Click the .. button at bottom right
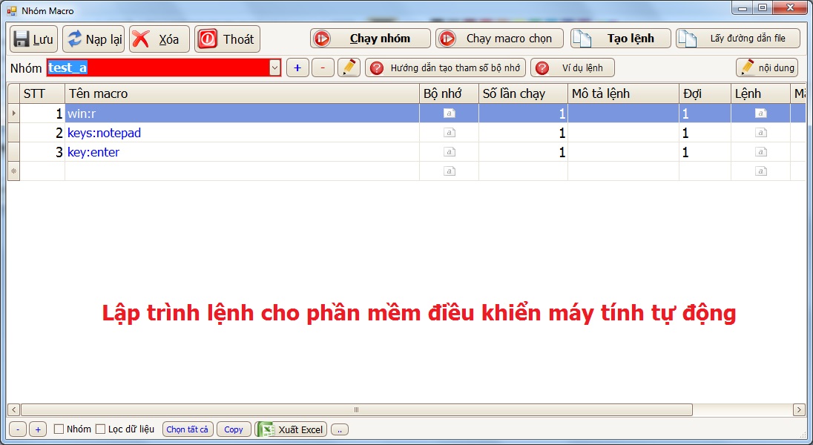Viewport: 813px width, 445px height. pyautogui.click(x=339, y=429)
